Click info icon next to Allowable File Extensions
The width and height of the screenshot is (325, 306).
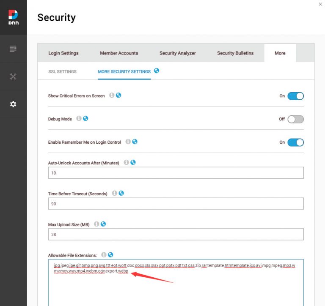tap(104, 255)
